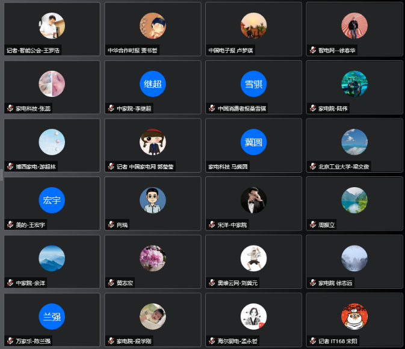Click the name label 中华合作时报 贾书哲
405x349 pixels.
pos(132,51)
